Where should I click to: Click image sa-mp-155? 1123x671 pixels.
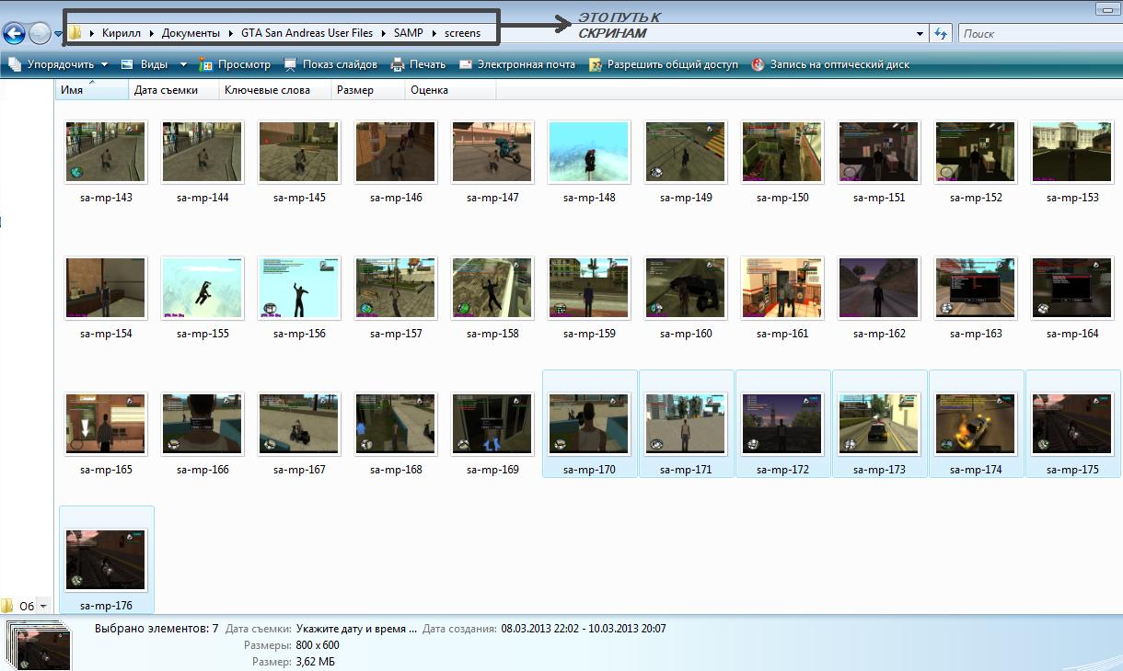(x=203, y=288)
